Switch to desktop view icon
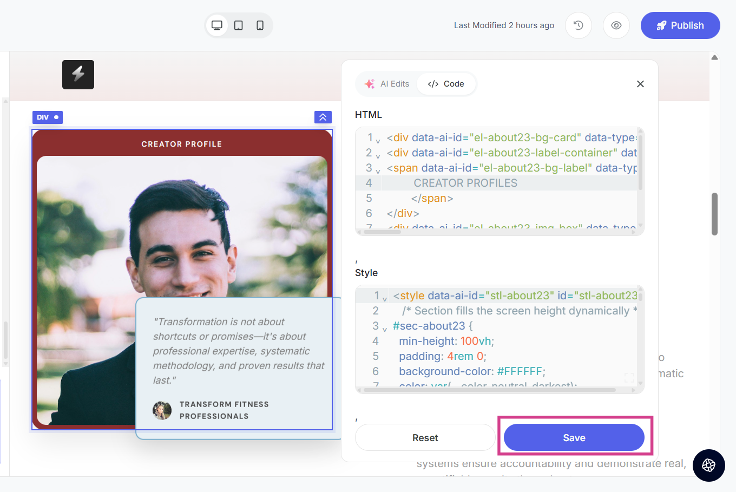 coord(217,25)
